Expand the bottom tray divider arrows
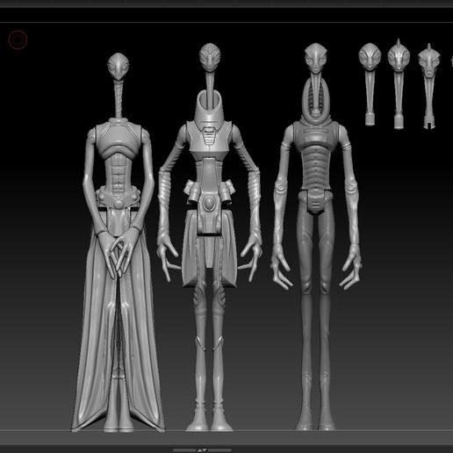 [202, 450]
